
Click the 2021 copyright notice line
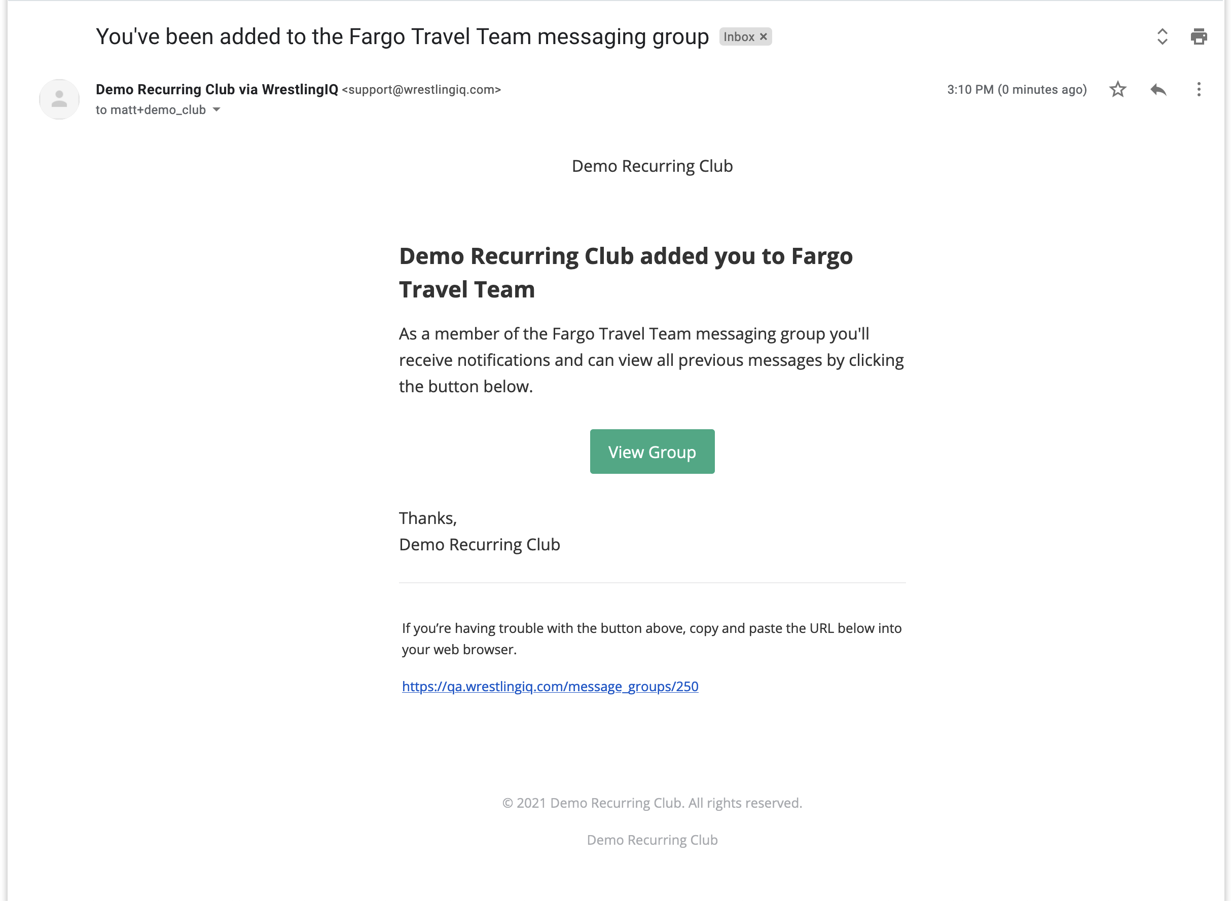tap(651, 803)
